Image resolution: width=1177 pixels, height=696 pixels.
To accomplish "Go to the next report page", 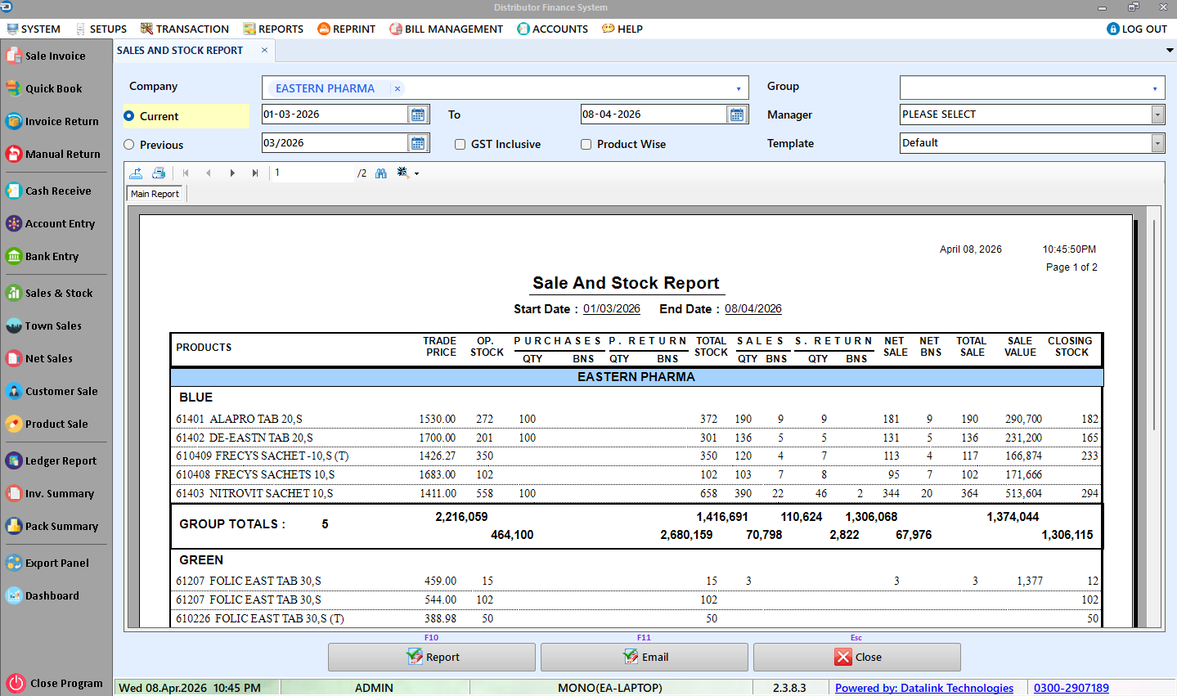I will pos(232,173).
